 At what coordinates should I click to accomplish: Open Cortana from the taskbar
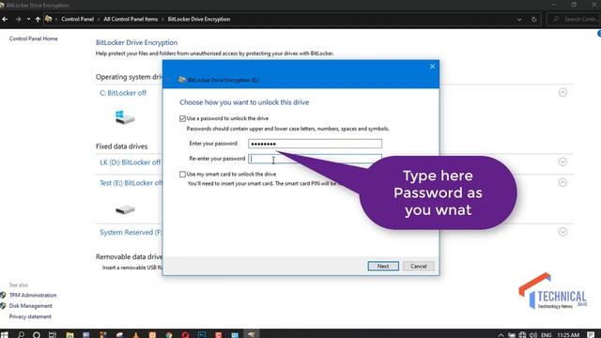37,335
